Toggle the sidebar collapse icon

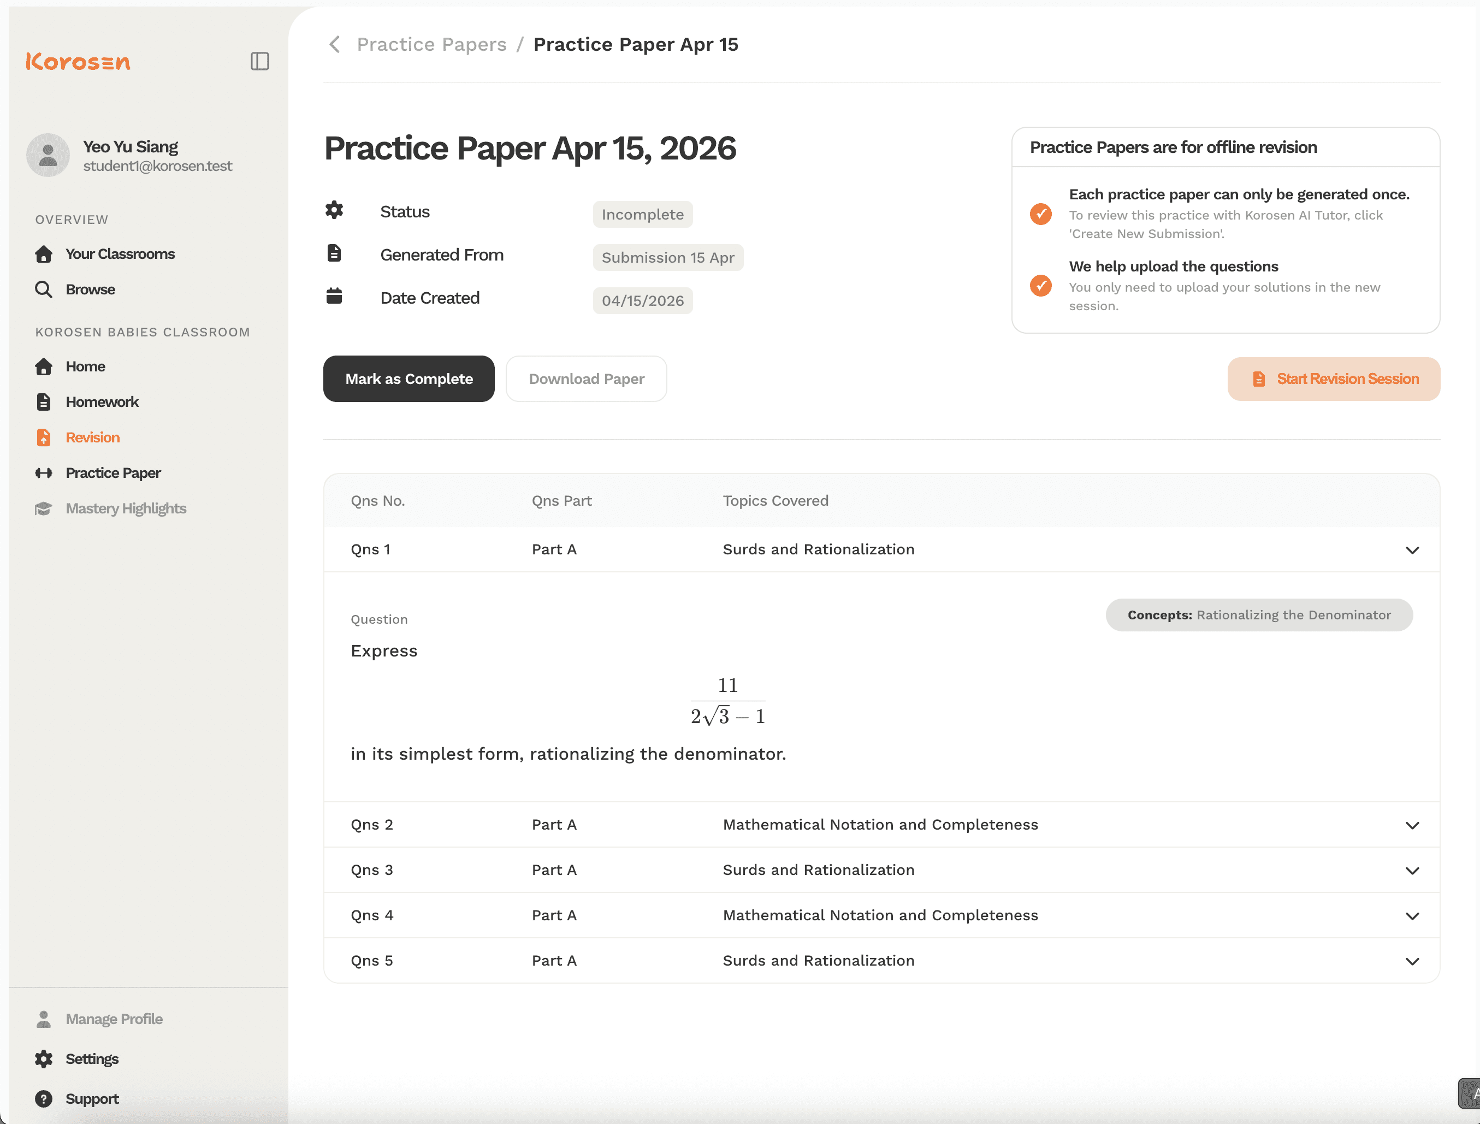(x=259, y=61)
